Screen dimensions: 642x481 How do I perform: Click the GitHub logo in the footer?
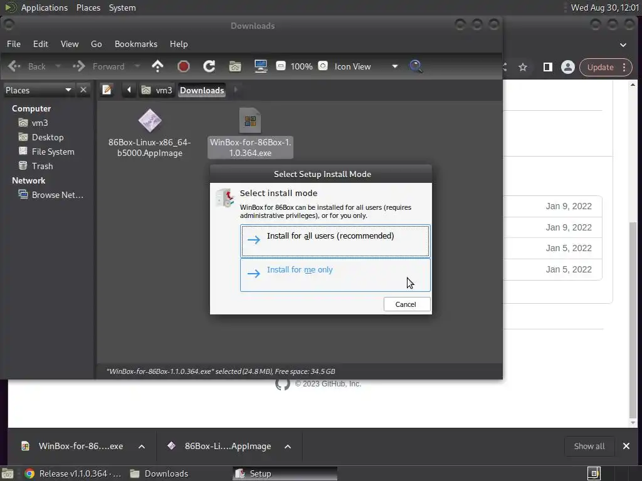[283, 384]
